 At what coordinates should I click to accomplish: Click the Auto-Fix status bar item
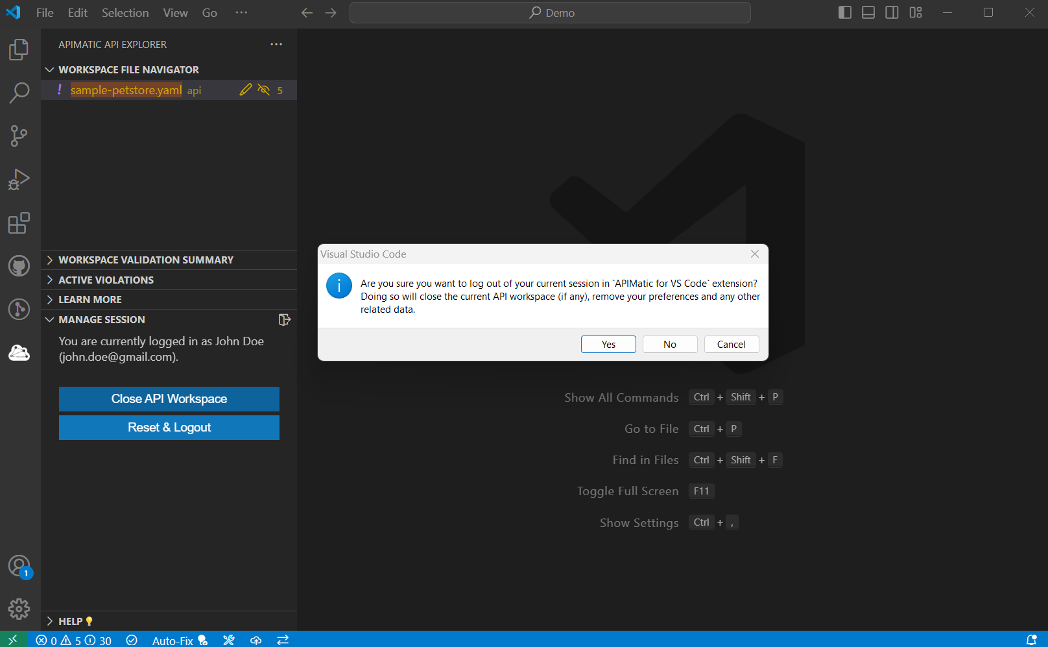(x=180, y=641)
